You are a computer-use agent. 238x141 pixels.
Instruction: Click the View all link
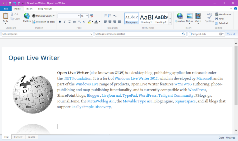pos(231,34)
